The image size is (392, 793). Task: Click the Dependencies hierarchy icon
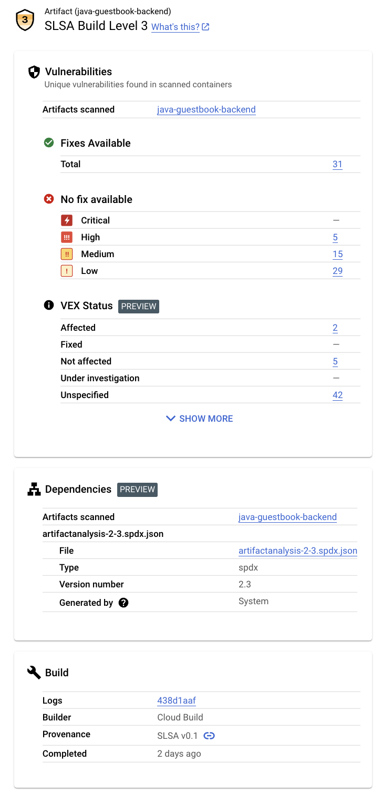(34, 490)
